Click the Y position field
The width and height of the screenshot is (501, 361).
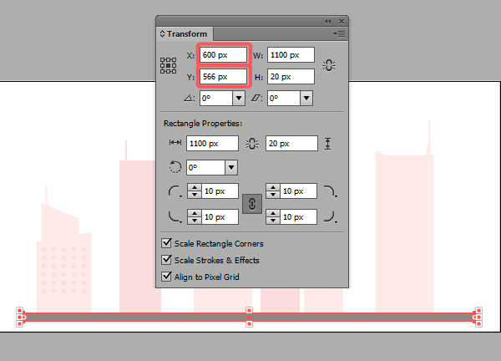(223, 77)
